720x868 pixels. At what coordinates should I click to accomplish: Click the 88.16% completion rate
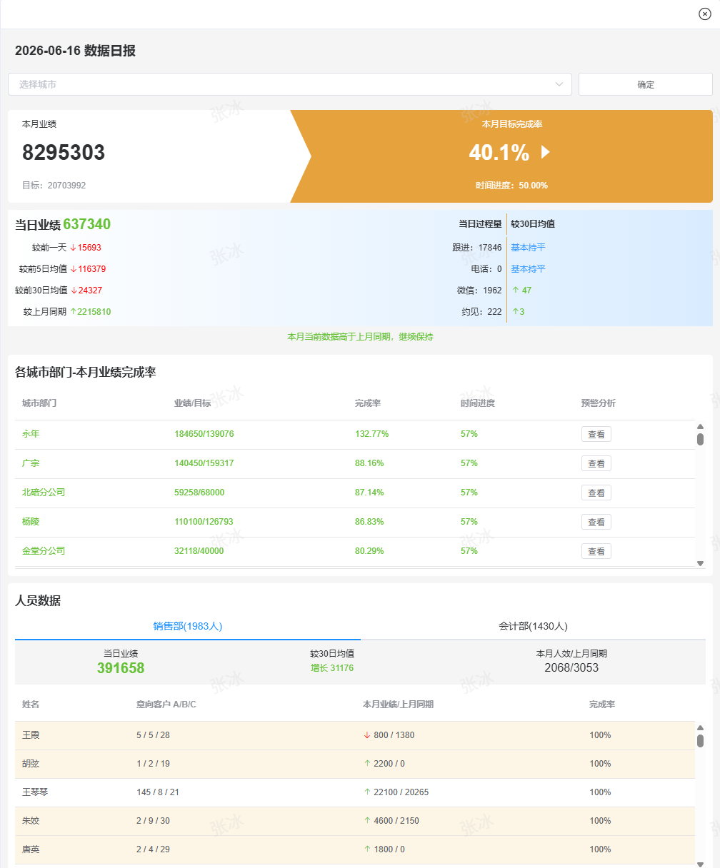pos(369,463)
